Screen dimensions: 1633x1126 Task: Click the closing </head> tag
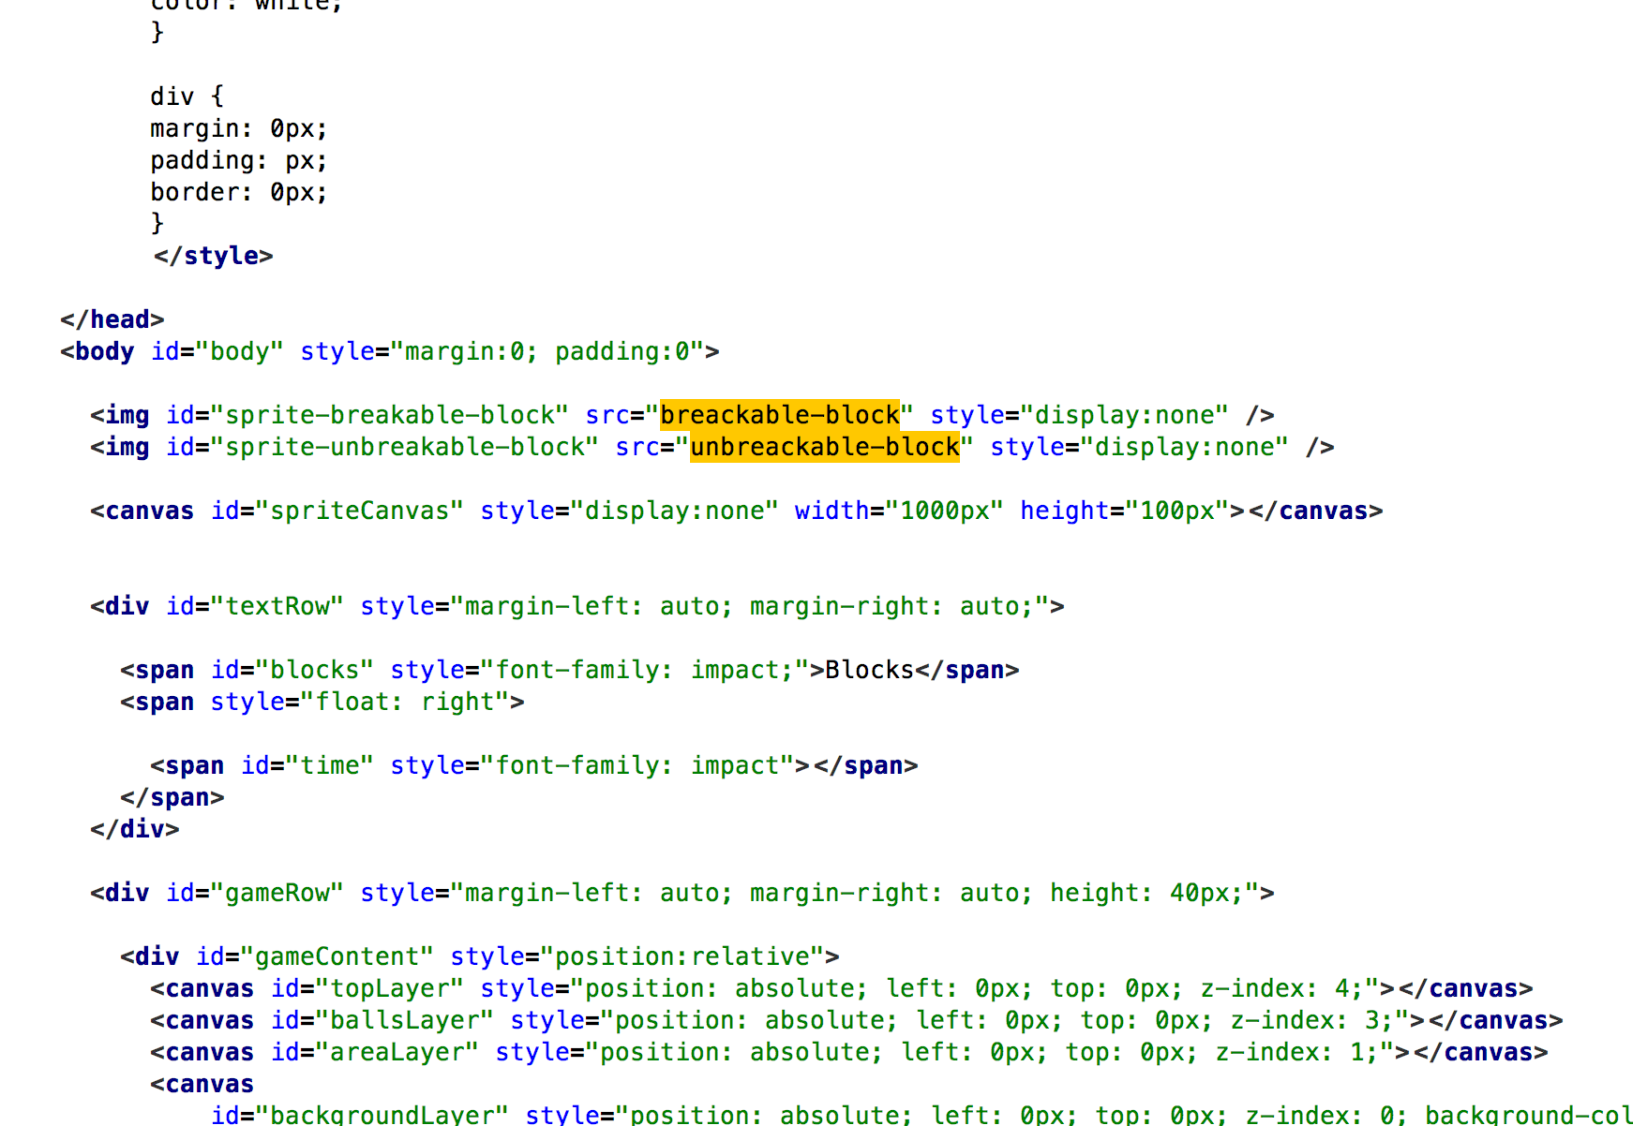(x=112, y=319)
